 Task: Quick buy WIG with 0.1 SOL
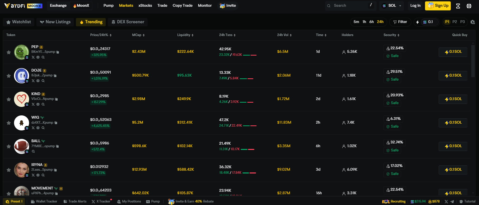tap(453, 123)
